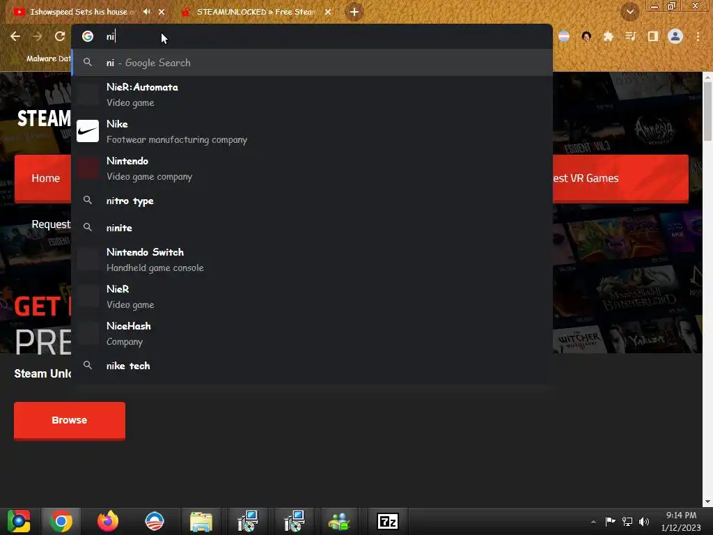Open the circular striped logo taskbar app

(x=154, y=521)
